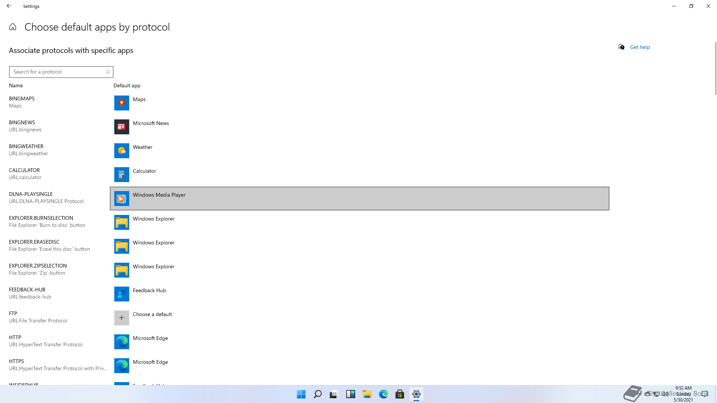Open the notification center icon
This screenshot has height=403, width=717.
(x=705, y=394)
